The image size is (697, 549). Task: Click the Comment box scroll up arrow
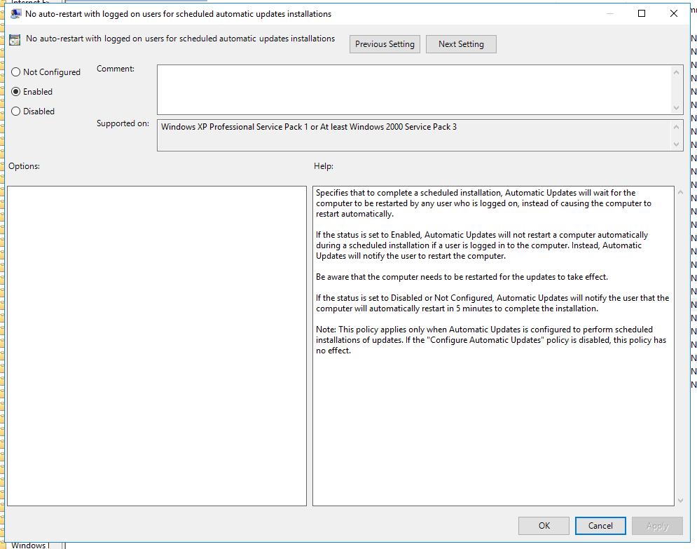pos(677,72)
